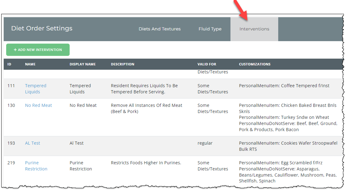
Task: Open the Purine Restriction intervention link
Action: pyautogui.click(x=36, y=166)
